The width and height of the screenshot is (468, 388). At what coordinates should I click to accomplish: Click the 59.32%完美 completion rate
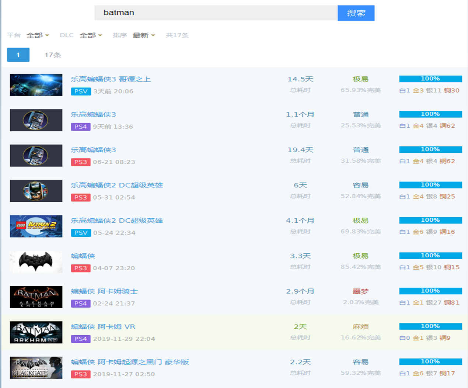361,373
